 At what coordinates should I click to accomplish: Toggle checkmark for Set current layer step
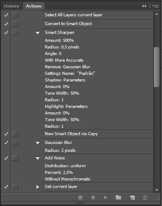pos(6,187)
